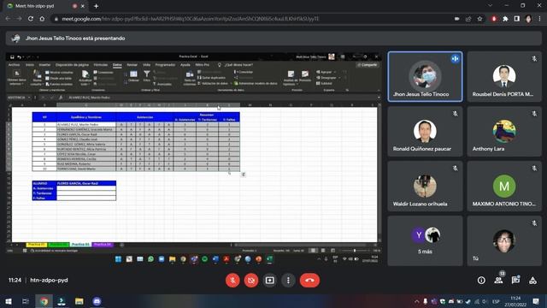Click the Excel formula bar
This screenshot has height=308, width=547.
point(222,98)
